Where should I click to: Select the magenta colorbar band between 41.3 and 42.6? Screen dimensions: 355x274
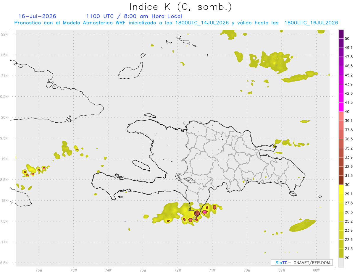tap(341, 98)
